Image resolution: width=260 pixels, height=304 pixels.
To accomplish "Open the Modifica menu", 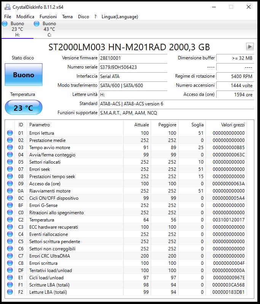I will coord(25,17).
